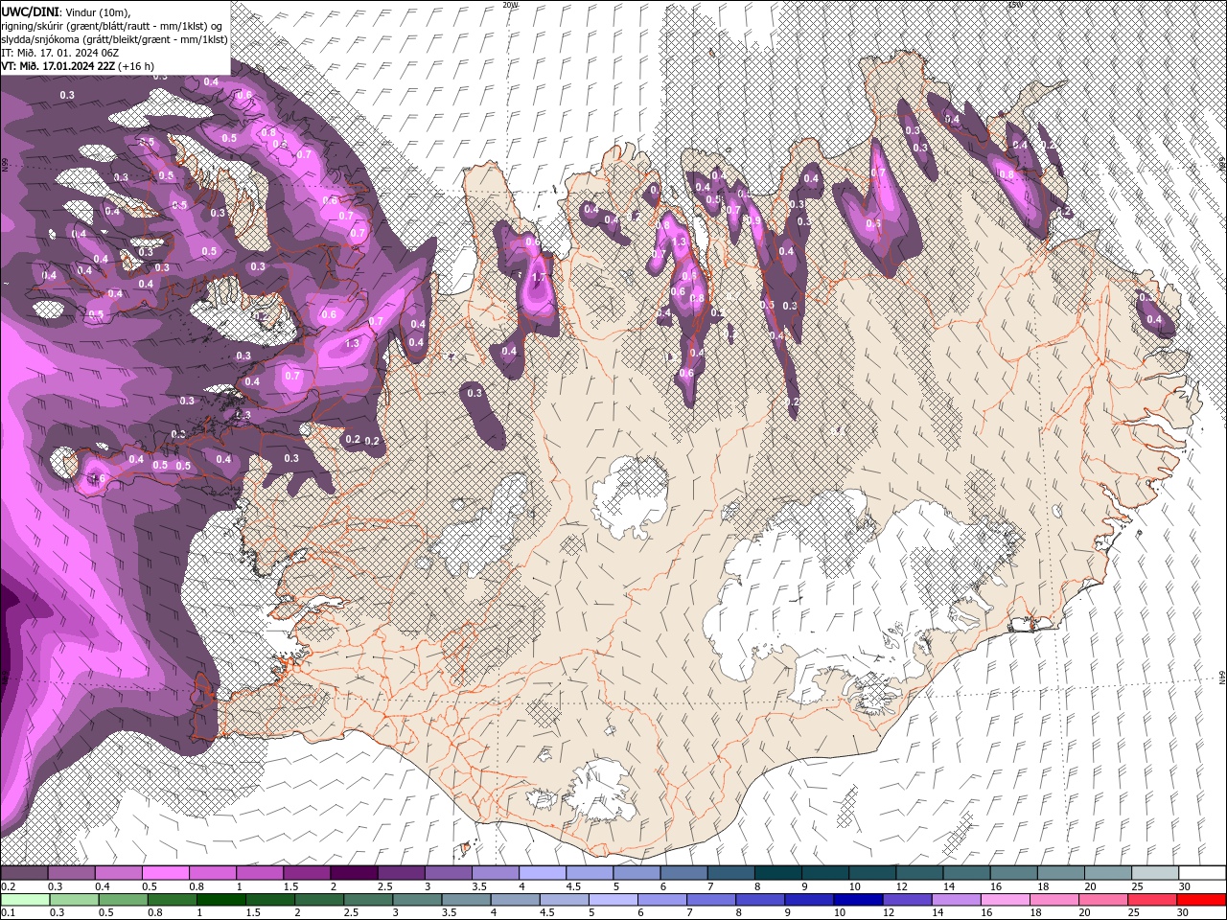
Task: Click the 4.5 label in the top legend row
Action: (x=573, y=886)
